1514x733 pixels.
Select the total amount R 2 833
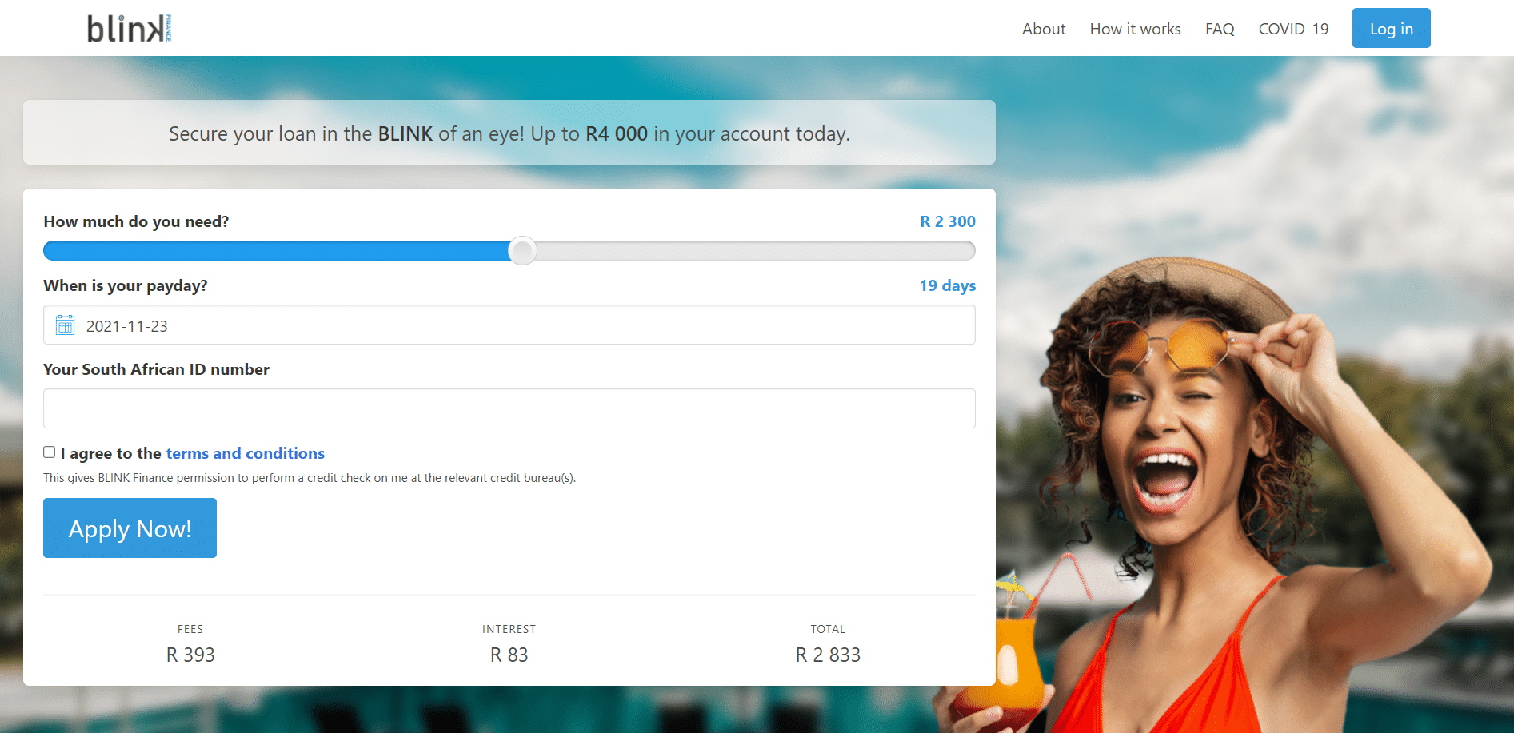(828, 655)
